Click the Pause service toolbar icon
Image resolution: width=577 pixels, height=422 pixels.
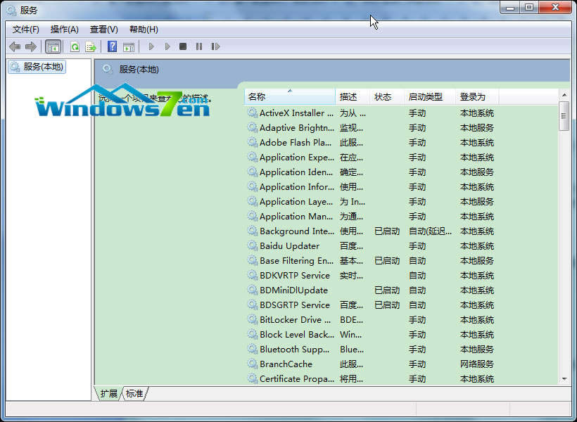click(199, 46)
